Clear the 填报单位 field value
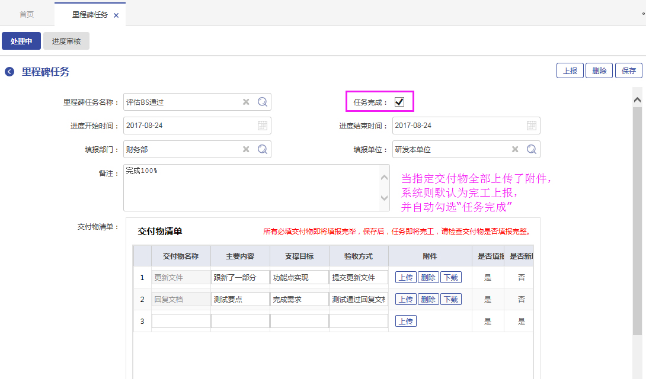This screenshot has height=379, width=646. (x=515, y=149)
